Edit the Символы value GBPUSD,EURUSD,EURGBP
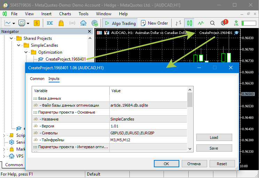Image resolution: width=259 pixels, height=178 pixels. pyautogui.click(x=148, y=133)
